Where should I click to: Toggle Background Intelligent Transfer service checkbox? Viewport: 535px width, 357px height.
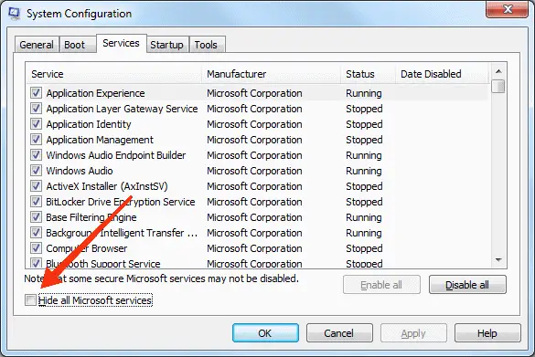(37, 233)
